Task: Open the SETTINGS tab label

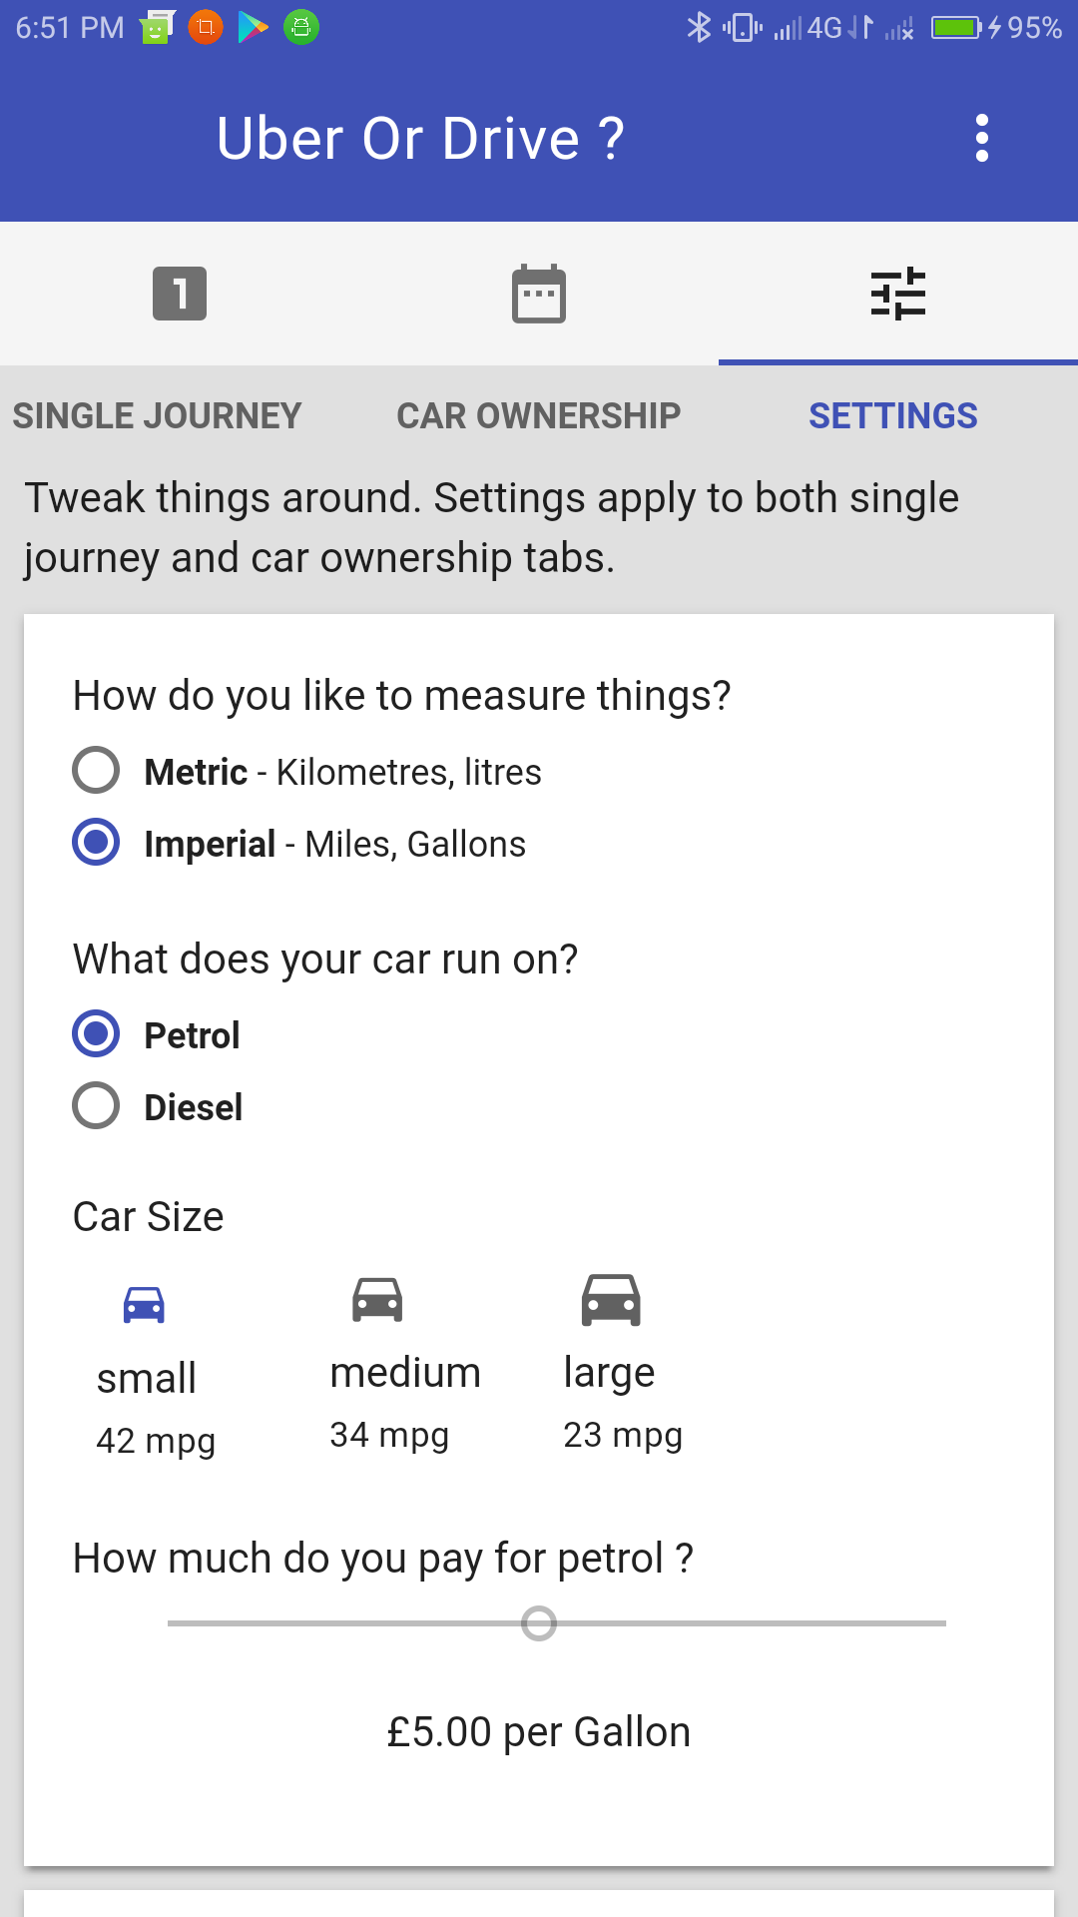Action: [893, 415]
